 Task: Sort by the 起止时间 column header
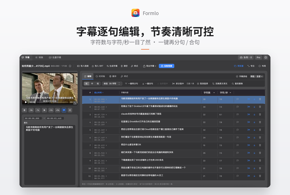(x=99, y=92)
